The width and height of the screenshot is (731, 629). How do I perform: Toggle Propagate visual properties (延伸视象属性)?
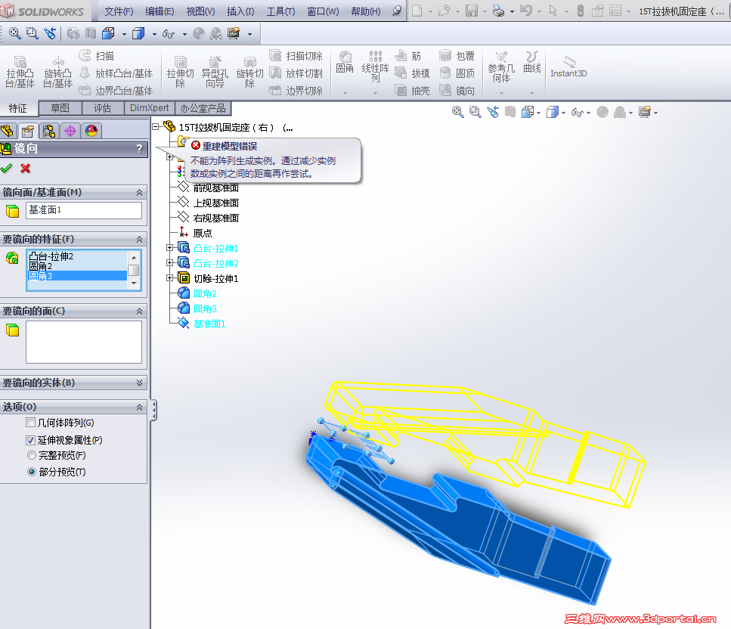pos(31,440)
